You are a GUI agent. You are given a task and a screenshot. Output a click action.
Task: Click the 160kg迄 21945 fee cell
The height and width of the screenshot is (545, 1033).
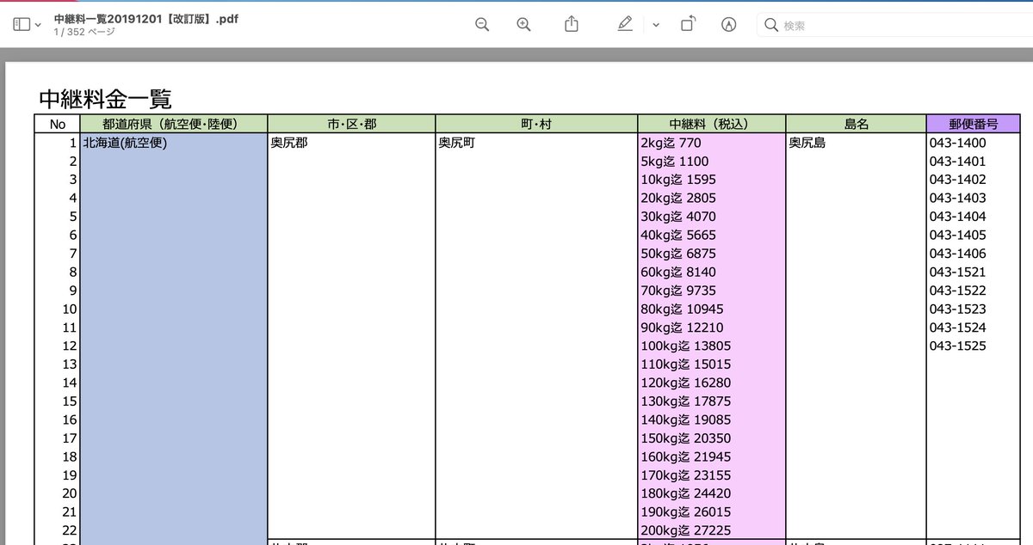(685, 456)
